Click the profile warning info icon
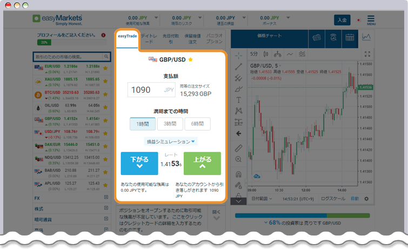Image resolution: width=408 pixels, height=249 pixels. click(103, 35)
